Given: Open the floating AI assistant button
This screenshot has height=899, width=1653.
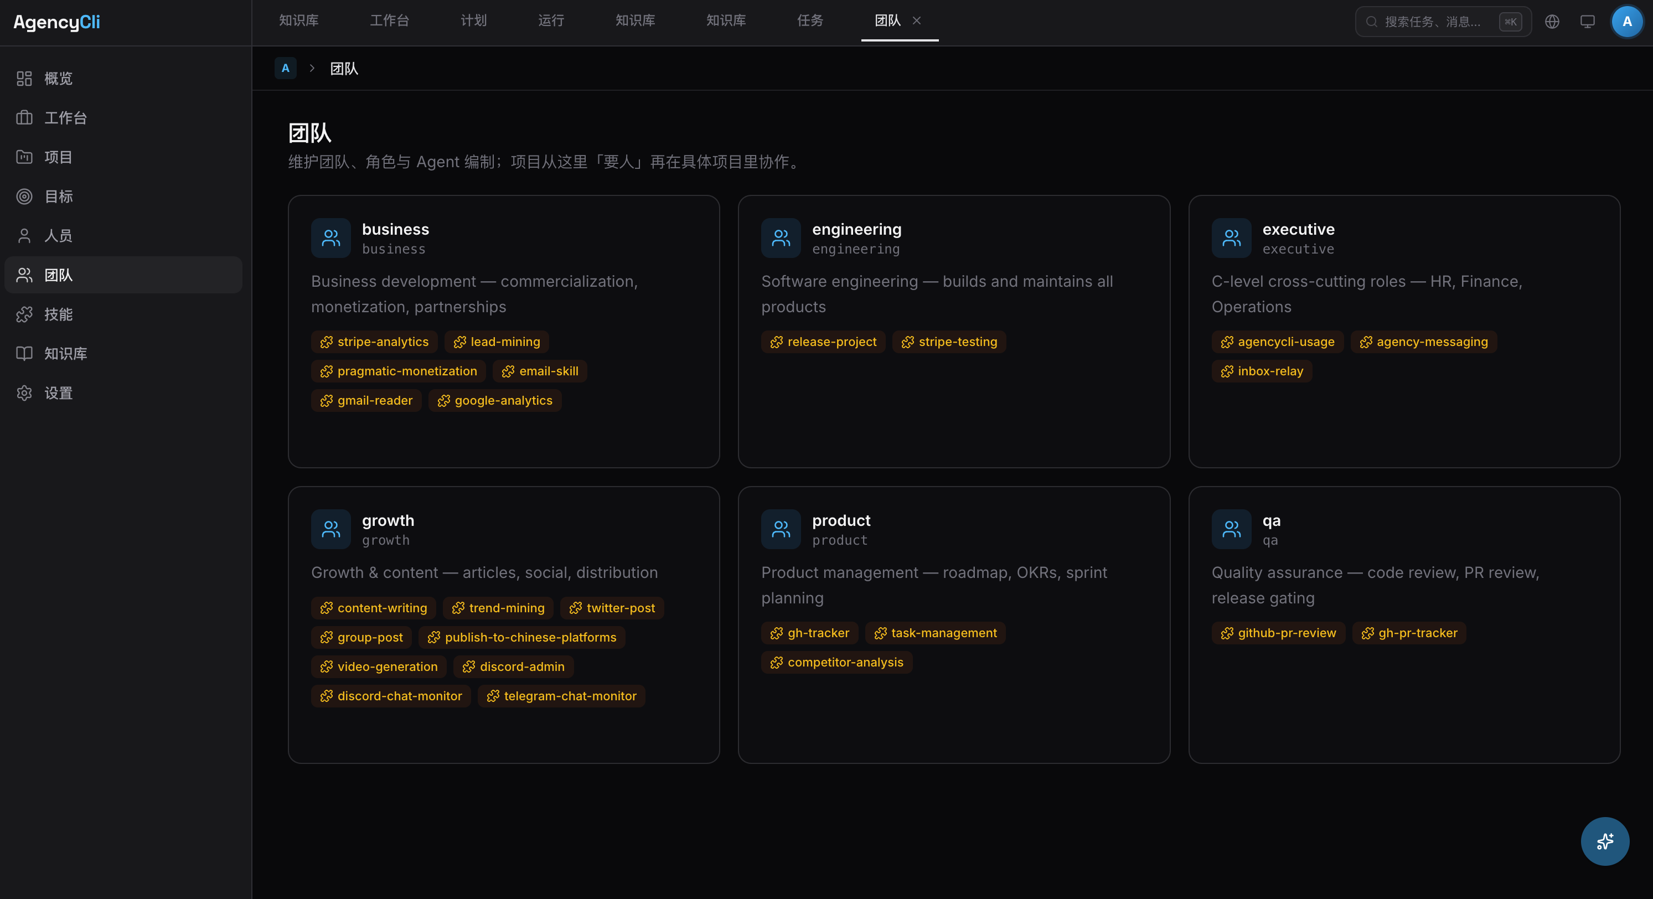Looking at the screenshot, I should tap(1604, 841).
